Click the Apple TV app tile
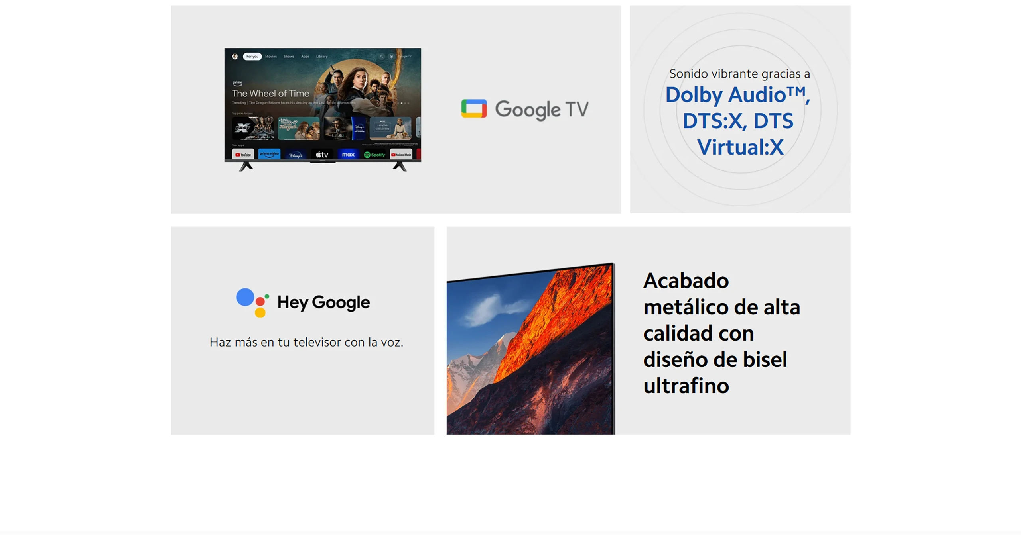 coord(322,154)
